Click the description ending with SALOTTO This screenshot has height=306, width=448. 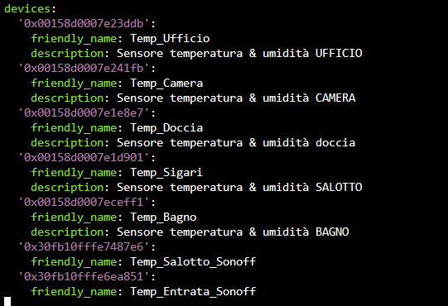pyautogui.click(x=239, y=187)
